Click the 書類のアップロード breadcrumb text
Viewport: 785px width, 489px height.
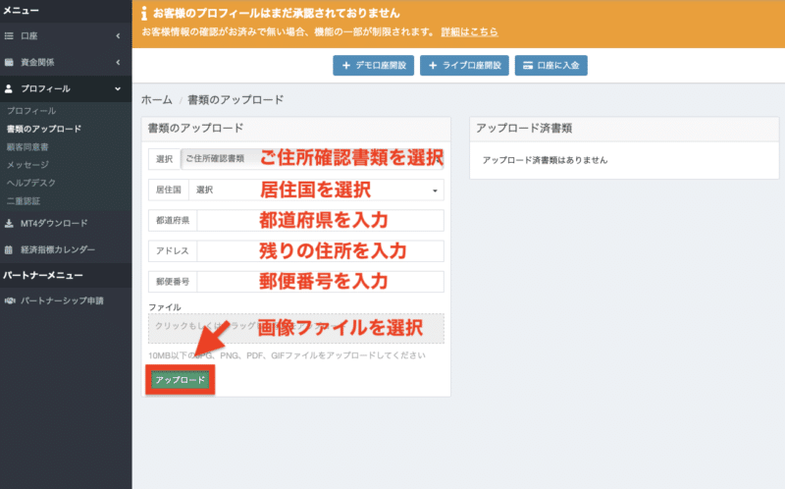(x=235, y=100)
